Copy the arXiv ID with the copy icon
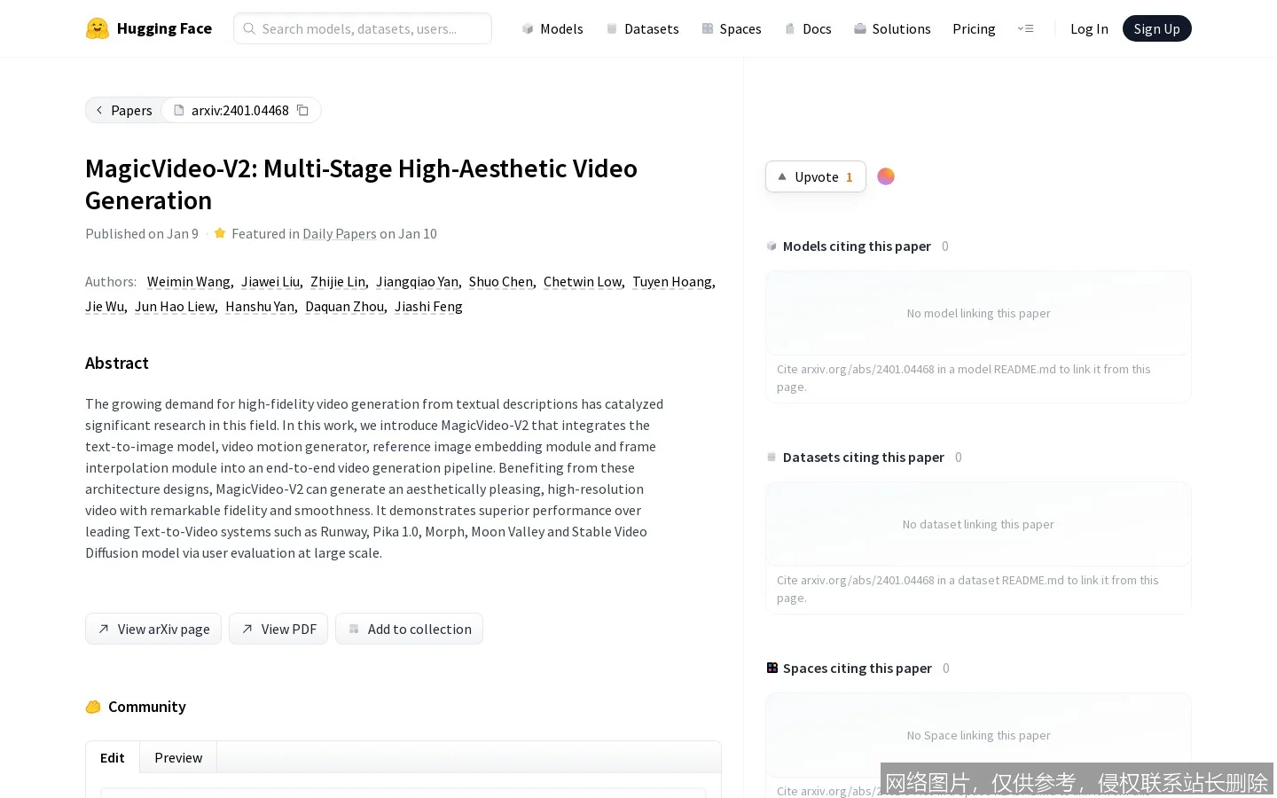1277x798 pixels. pyautogui.click(x=302, y=110)
